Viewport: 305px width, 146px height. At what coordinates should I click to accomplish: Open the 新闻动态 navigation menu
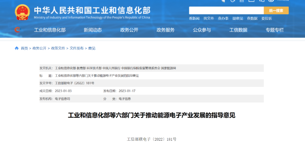(x=93, y=30)
